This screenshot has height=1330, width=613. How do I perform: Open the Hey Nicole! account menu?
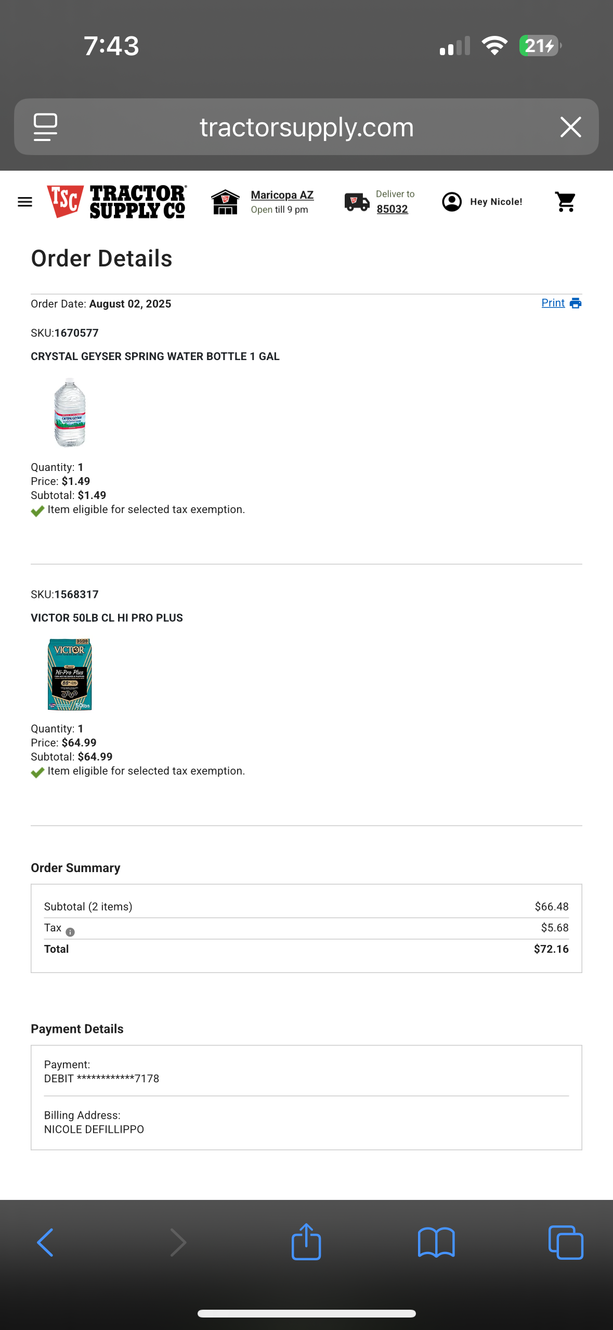(x=496, y=202)
